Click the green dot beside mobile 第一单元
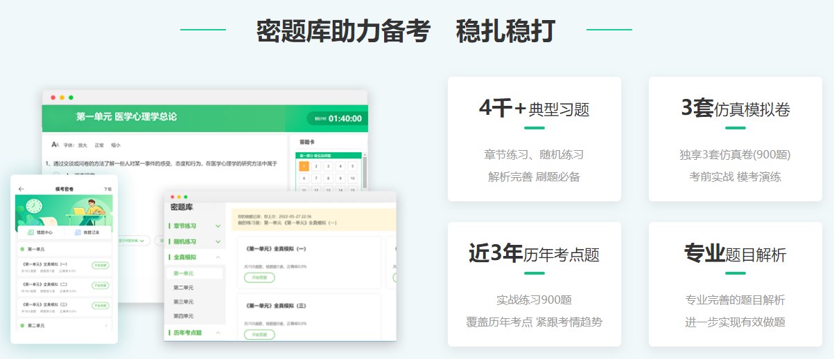The height and width of the screenshot is (359, 834). [22, 249]
